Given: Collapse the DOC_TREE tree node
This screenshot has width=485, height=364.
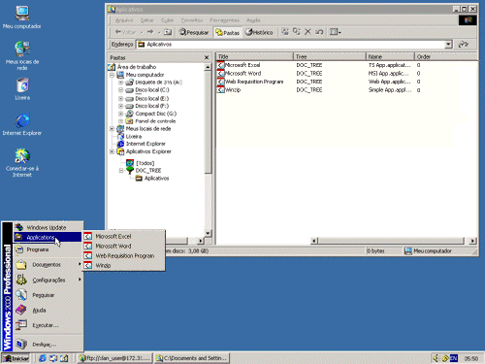Looking at the screenshot, I should click(121, 171).
